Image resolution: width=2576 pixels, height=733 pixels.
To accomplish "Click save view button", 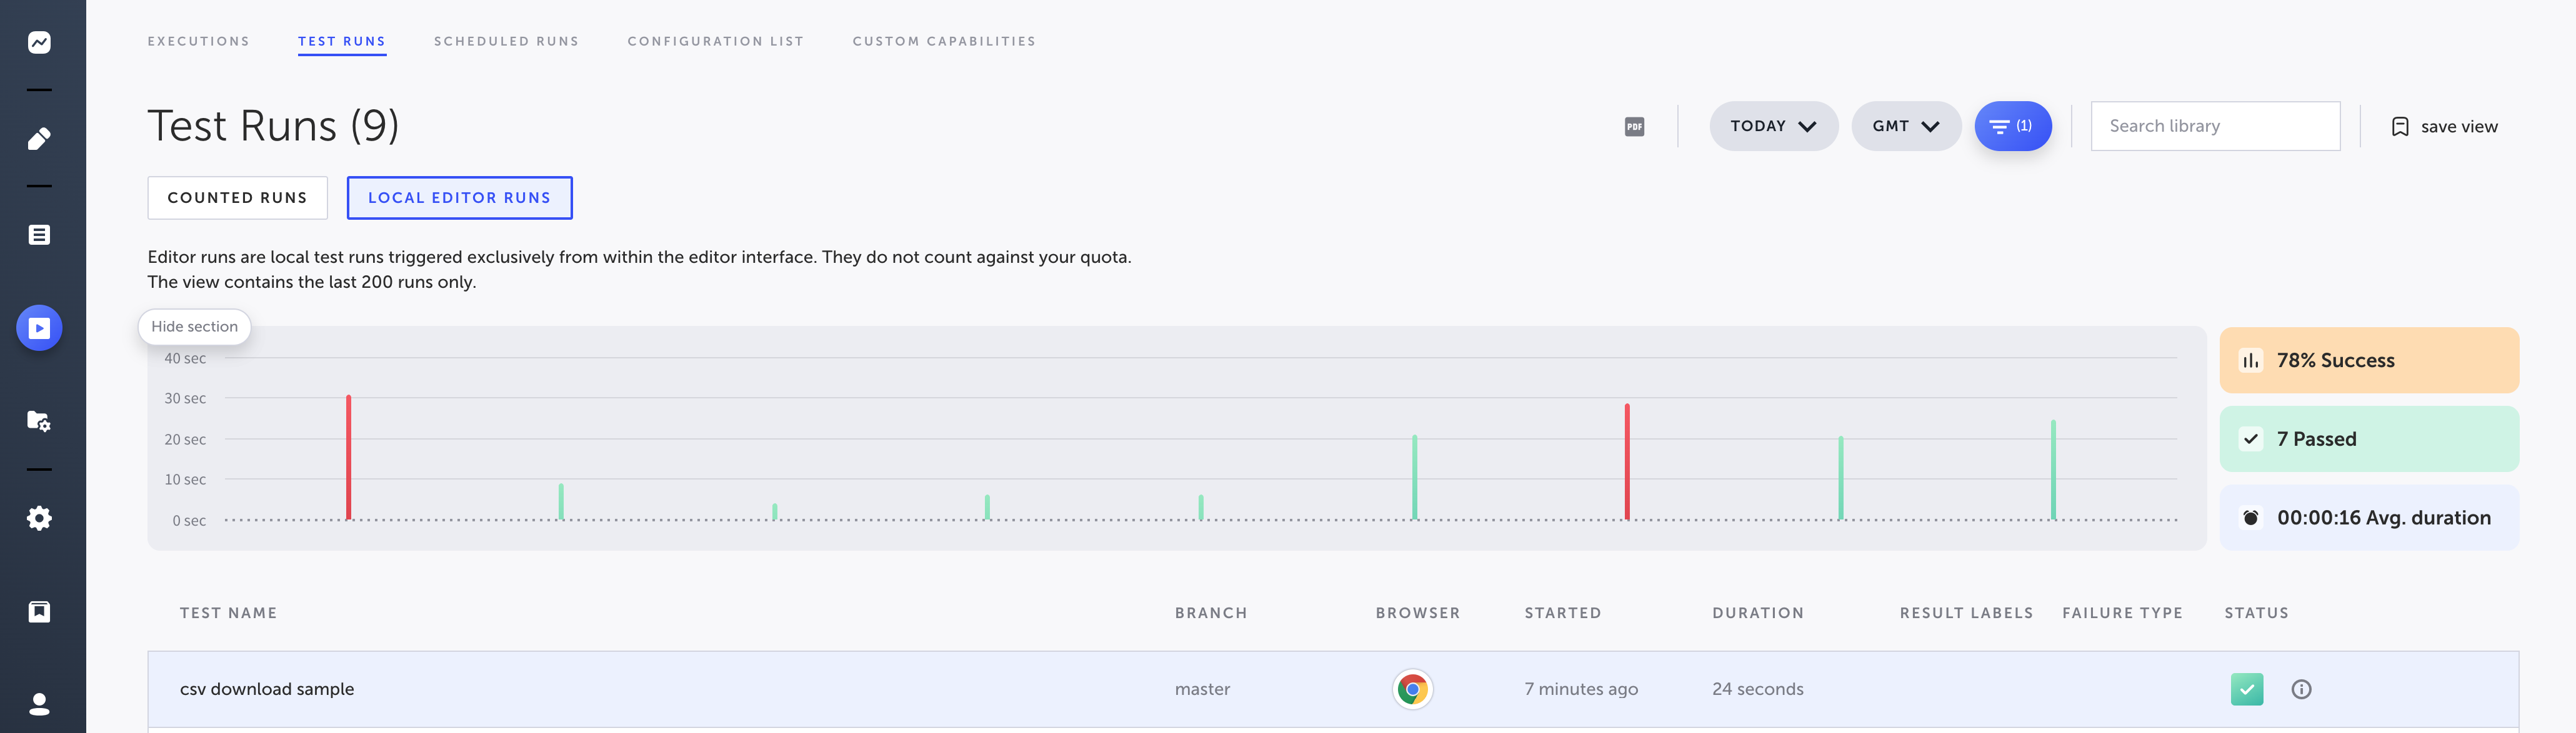I will (2444, 127).
